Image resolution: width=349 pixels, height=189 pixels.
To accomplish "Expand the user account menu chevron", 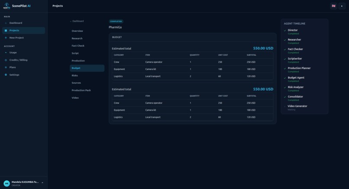I will point(42,183).
